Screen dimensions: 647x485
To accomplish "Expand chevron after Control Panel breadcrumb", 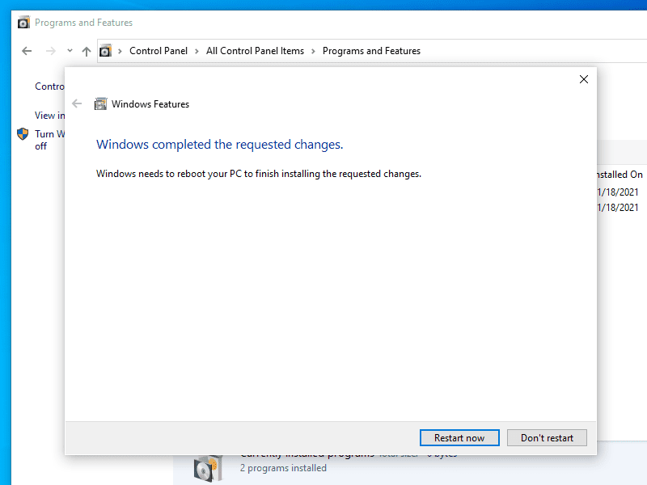I will [197, 51].
